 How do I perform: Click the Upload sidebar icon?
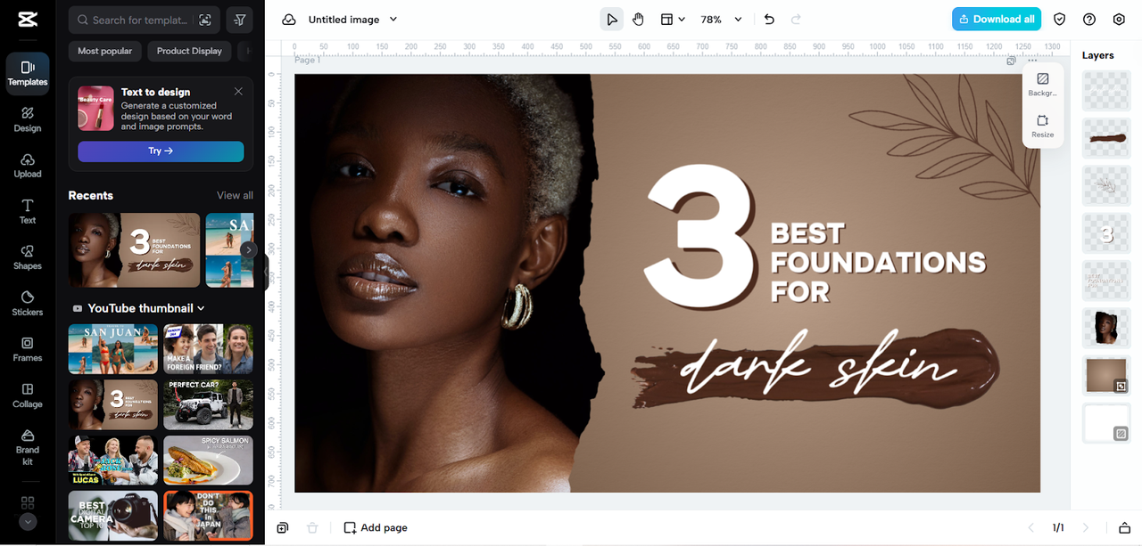(x=28, y=166)
